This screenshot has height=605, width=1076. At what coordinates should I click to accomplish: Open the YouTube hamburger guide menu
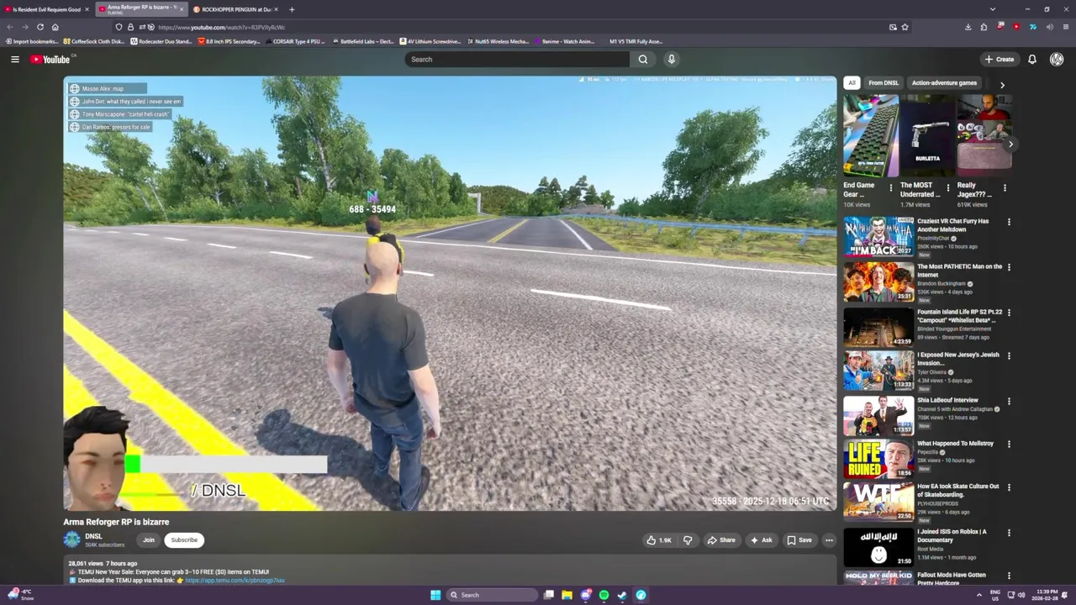pos(14,59)
